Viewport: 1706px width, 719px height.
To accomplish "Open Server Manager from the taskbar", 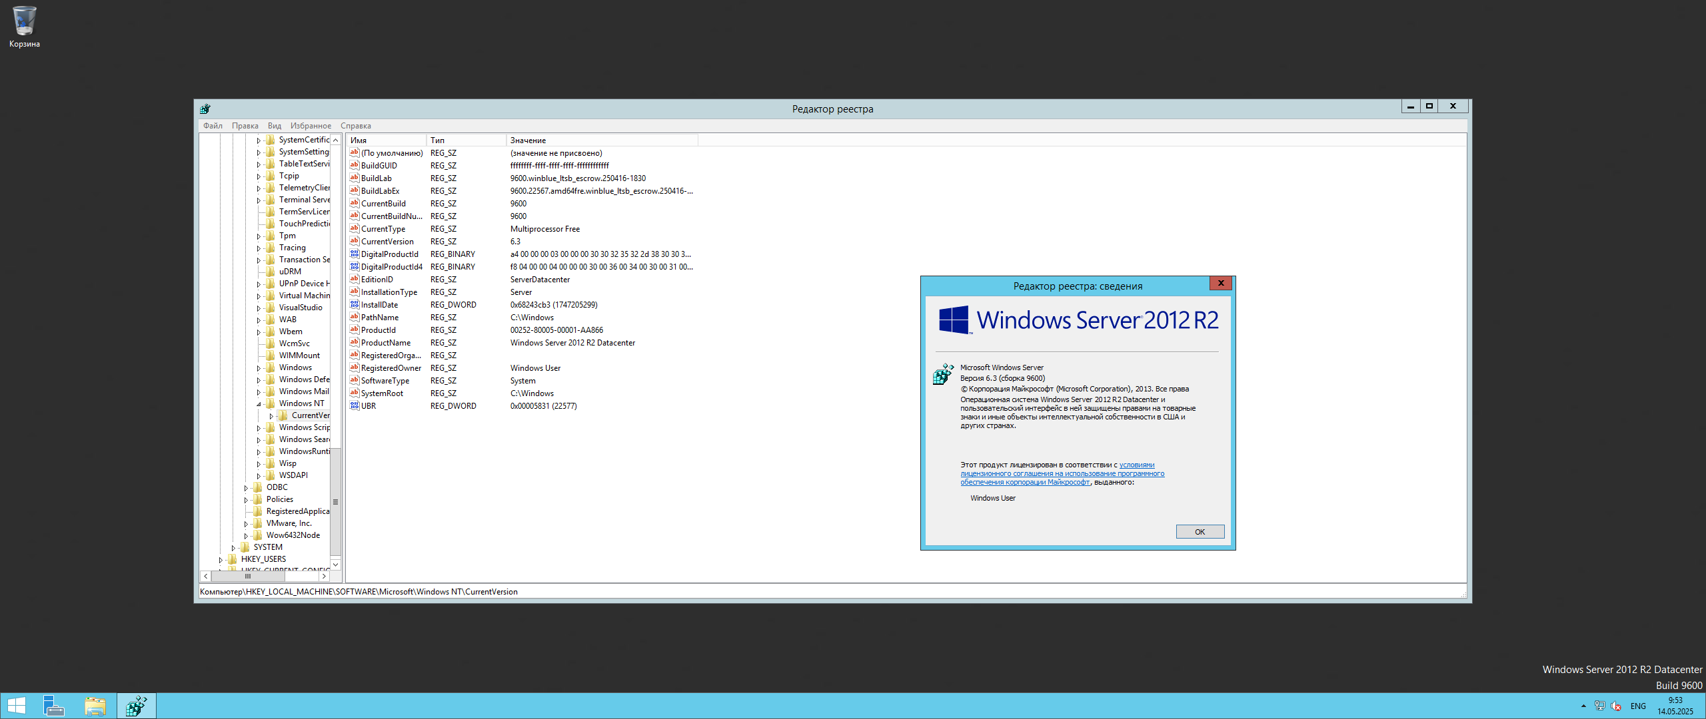I will pyautogui.click(x=53, y=706).
